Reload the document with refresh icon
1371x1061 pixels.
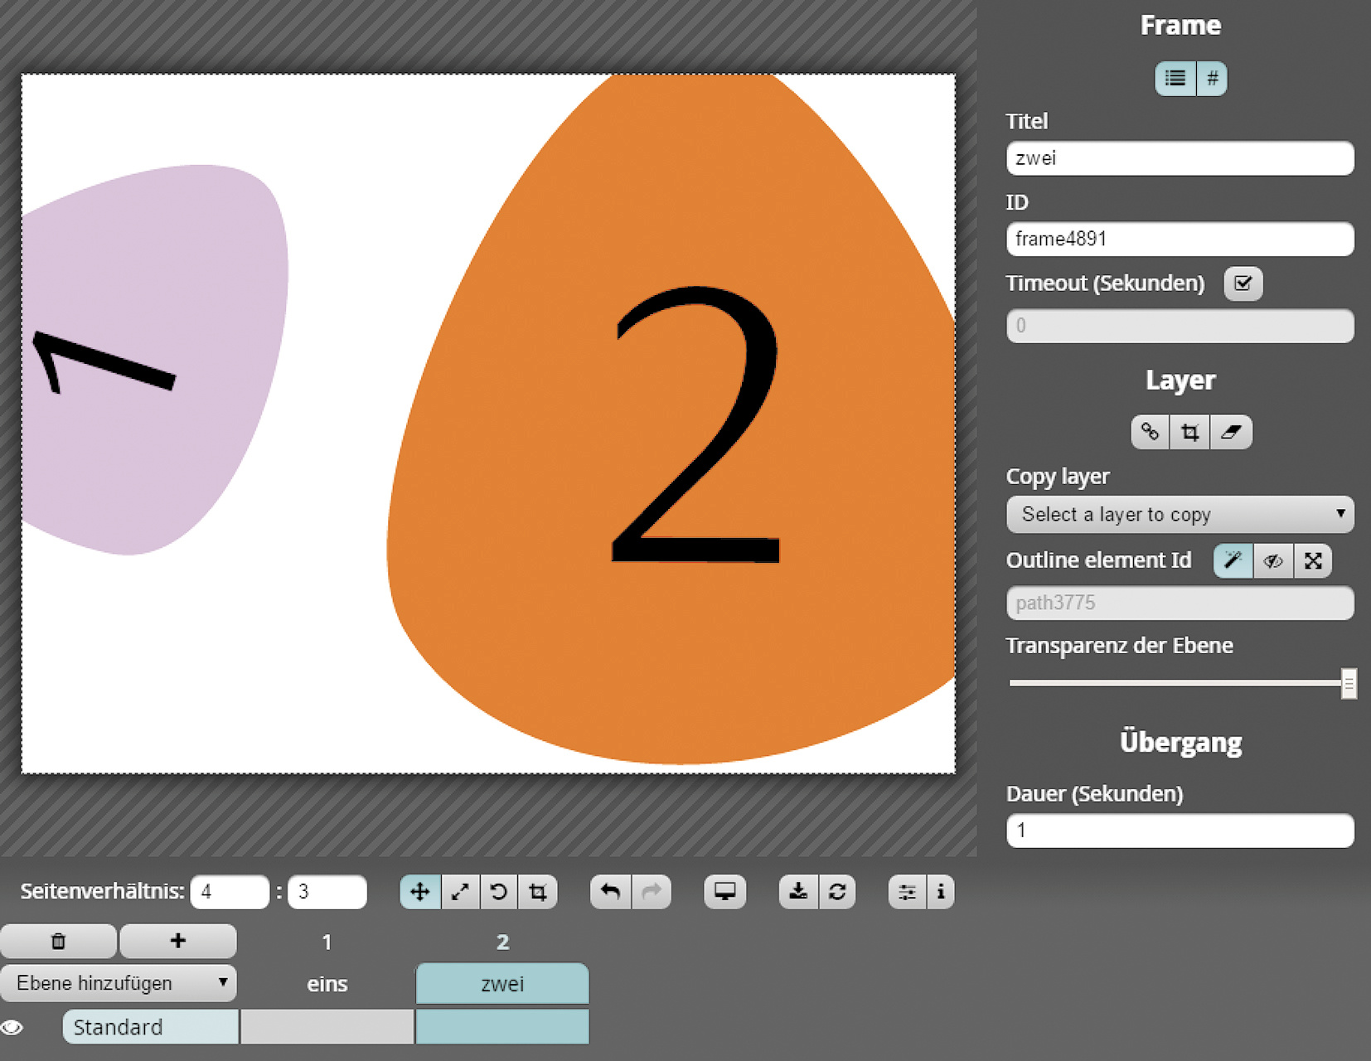tap(837, 892)
